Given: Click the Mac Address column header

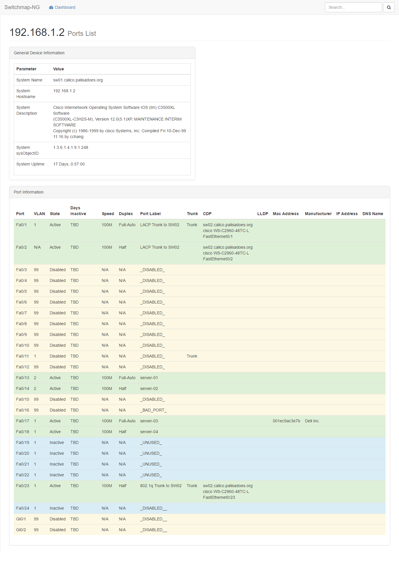Looking at the screenshot, I should pos(286,214).
